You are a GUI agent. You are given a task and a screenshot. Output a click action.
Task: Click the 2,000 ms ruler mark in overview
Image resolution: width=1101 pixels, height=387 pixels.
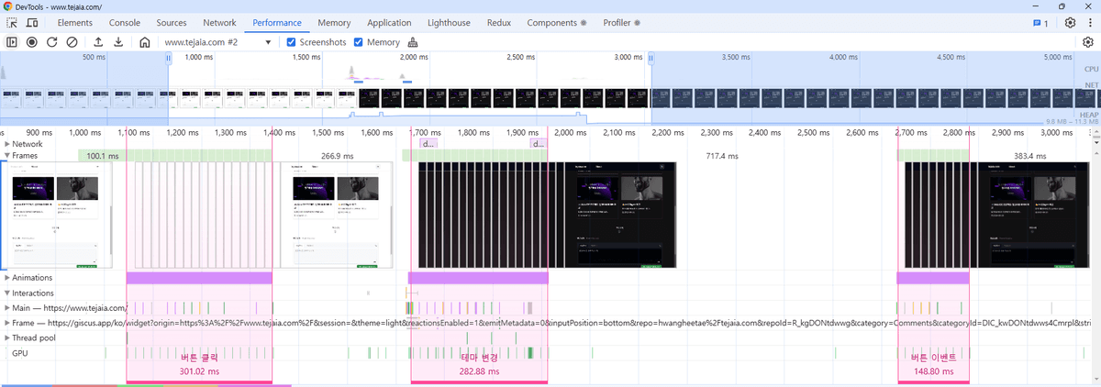click(415, 57)
